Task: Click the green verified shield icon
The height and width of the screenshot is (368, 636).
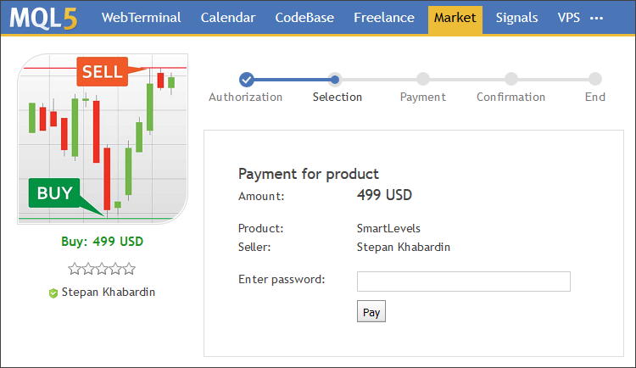Action: [x=53, y=293]
